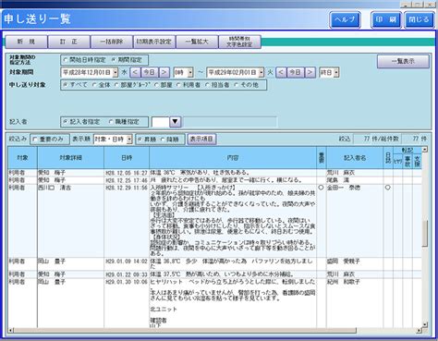Click the 重要 circle mark in 西川口 row

[x=321, y=188]
